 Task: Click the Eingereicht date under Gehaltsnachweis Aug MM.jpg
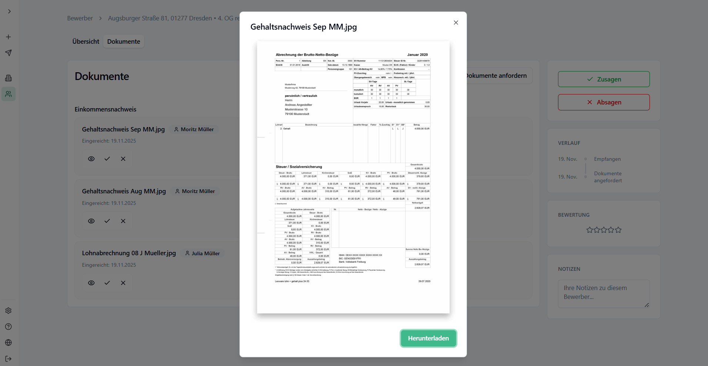point(109,203)
